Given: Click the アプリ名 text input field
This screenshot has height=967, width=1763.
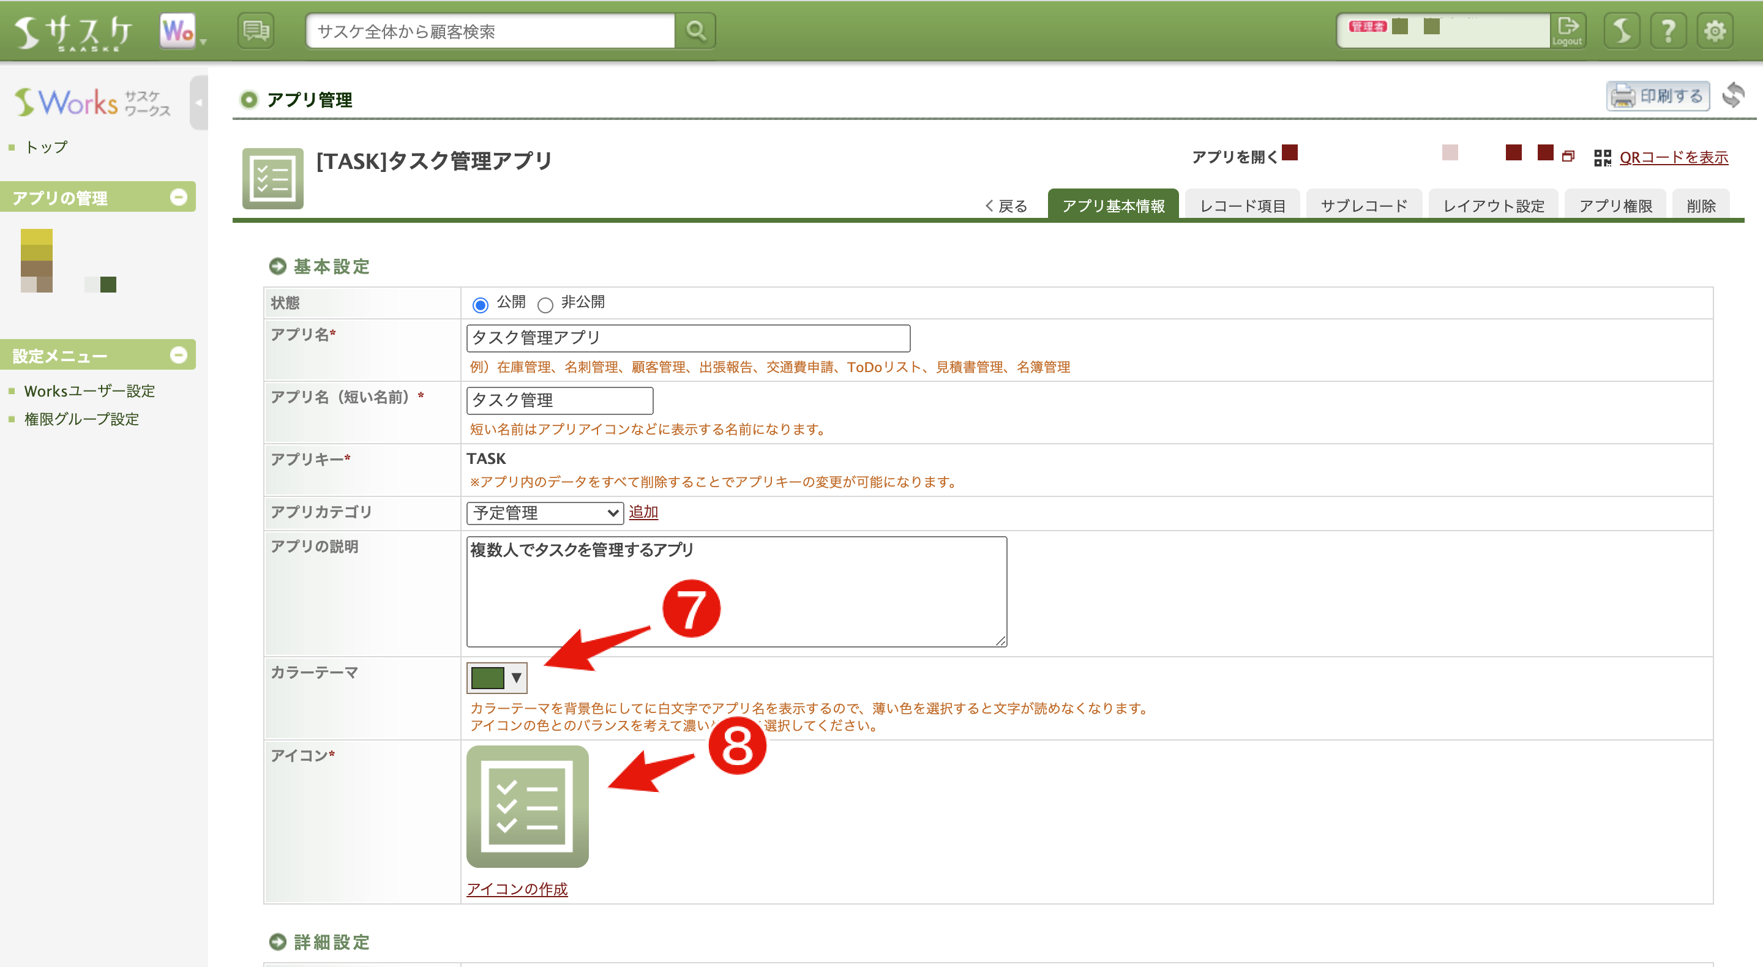Looking at the screenshot, I should point(687,337).
